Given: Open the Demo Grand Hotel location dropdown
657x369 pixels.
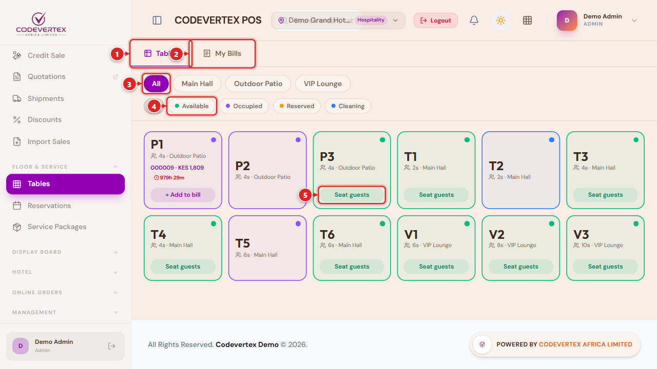Looking at the screenshot, I should point(338,20).
